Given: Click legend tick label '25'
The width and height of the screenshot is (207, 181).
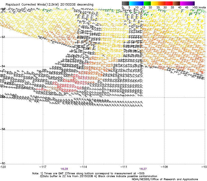Looking at the screenshot, I should coord(158,8).
